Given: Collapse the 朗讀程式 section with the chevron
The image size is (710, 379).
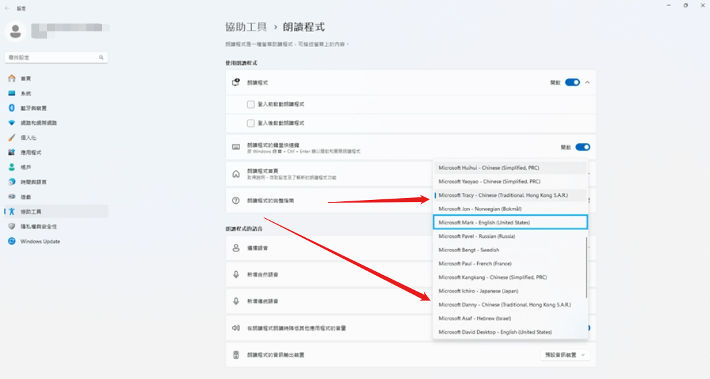Looking at the screenshot, I should pyautogui.click(x=587, y=82).
